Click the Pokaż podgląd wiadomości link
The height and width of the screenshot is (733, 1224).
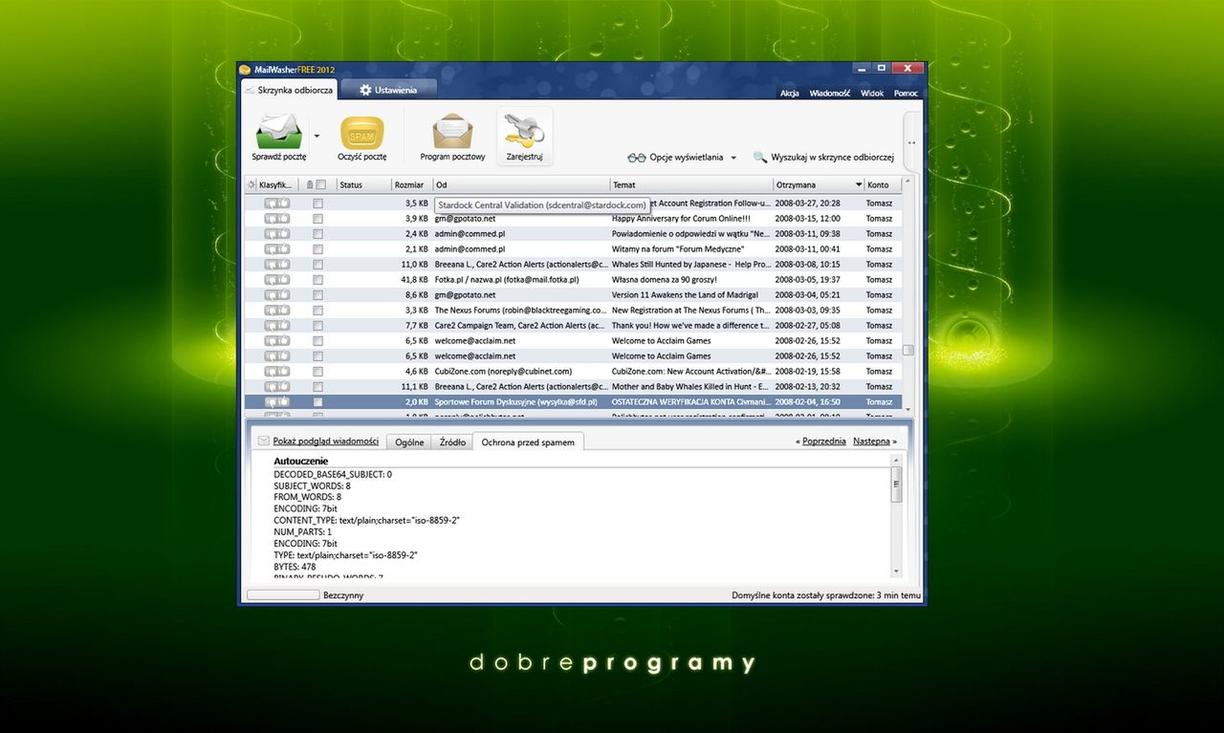point(326,442)
